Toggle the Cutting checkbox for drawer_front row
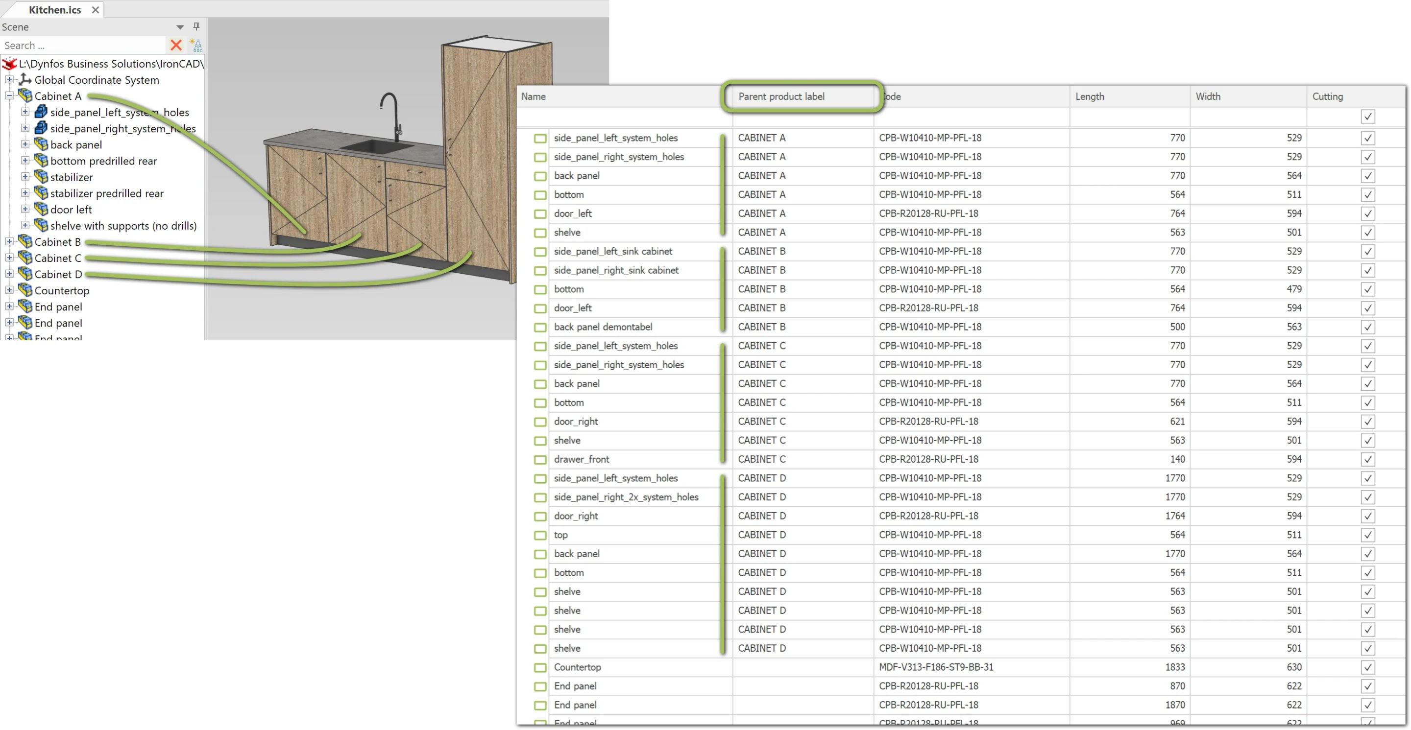The width and height of the screenshot is (1411, 730). (x=1368, y=460)
